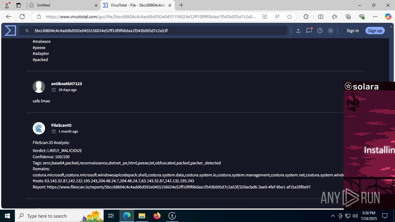Click the split screen icon

321,17
